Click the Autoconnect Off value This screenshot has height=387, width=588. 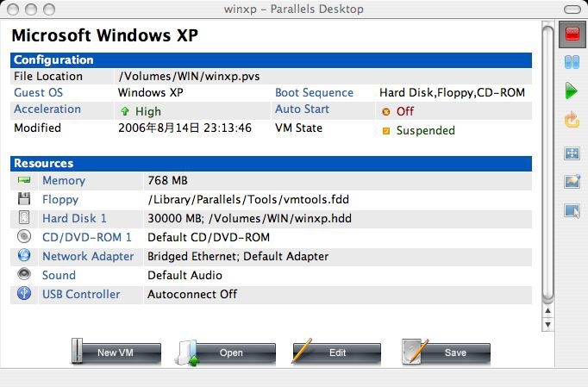click(x=192, y=295)
